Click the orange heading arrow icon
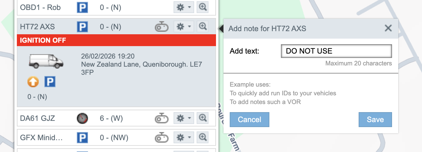Viewport: 422px width, 152px height. pos(33,82)
